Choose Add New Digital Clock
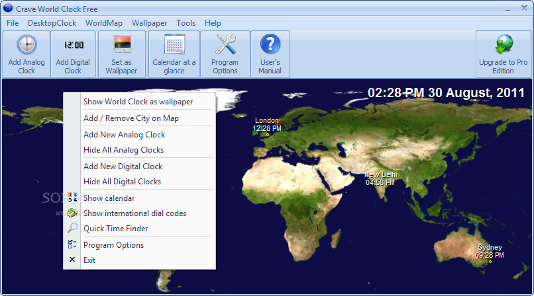 point(140,166)
